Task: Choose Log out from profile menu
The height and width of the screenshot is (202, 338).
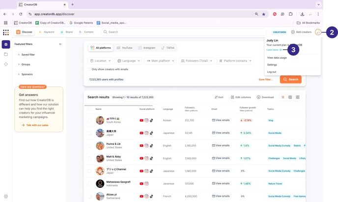Action: 271,72
